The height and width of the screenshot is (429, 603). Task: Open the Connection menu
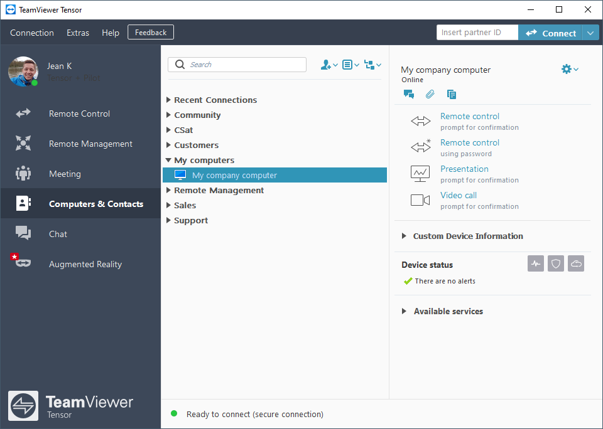pos(32,33)
